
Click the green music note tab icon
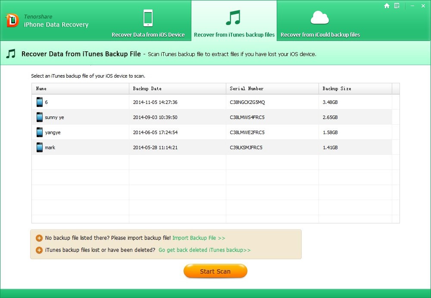pos(233,18)
